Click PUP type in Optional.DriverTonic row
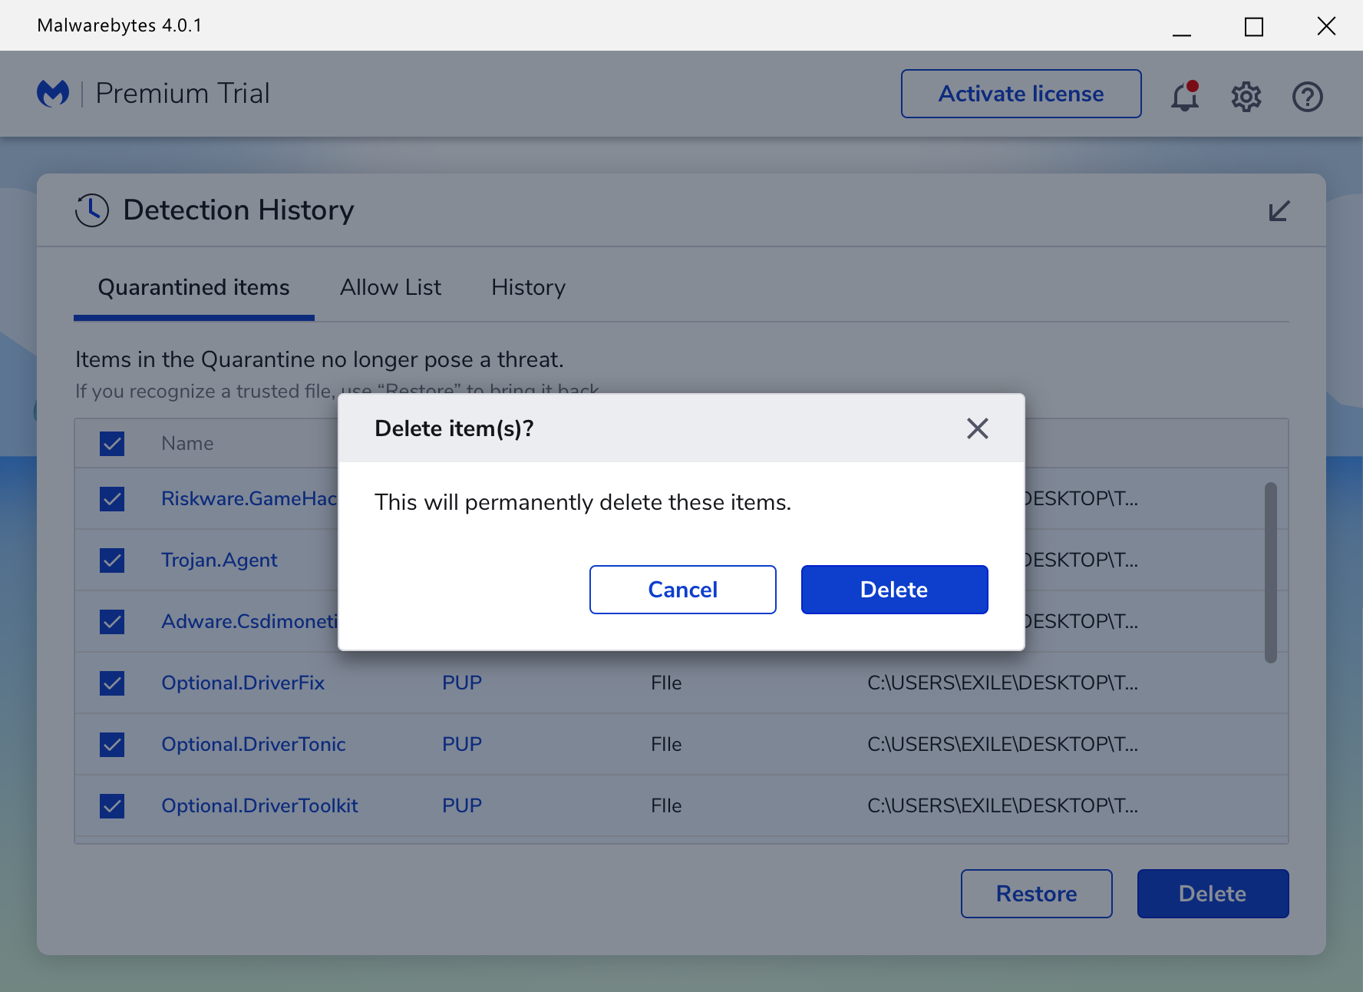 click(462, 745)
